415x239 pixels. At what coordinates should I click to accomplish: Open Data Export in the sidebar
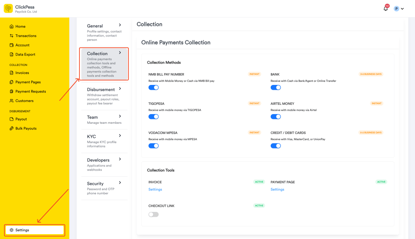(x=25, y=55)
